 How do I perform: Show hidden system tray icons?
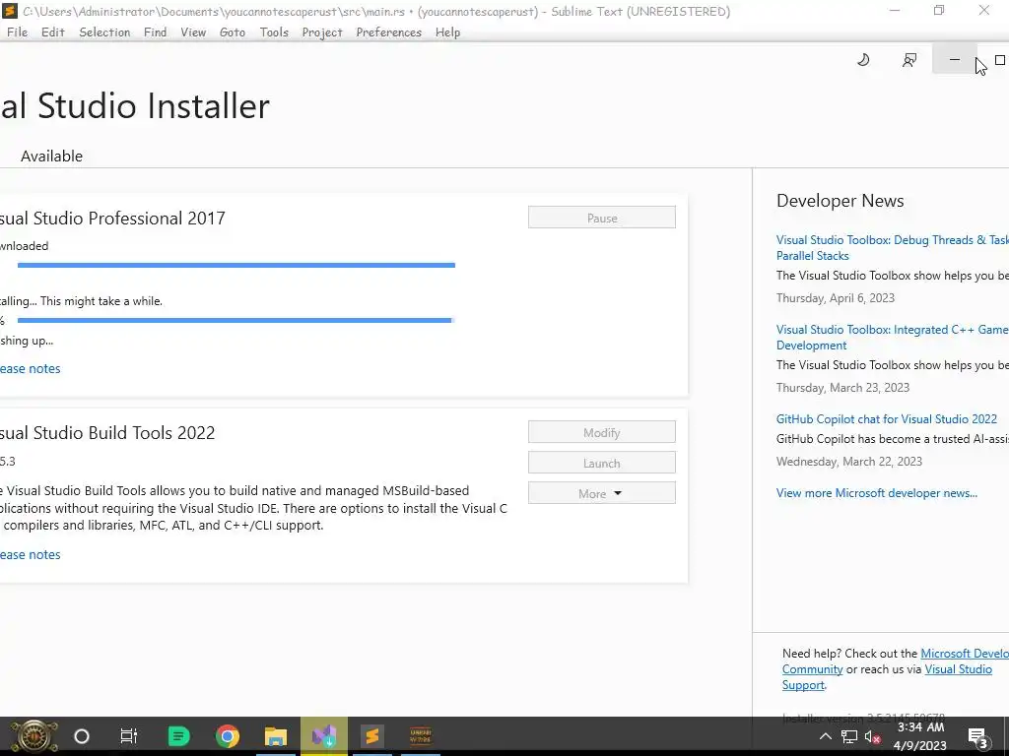(x=825, y=736)
